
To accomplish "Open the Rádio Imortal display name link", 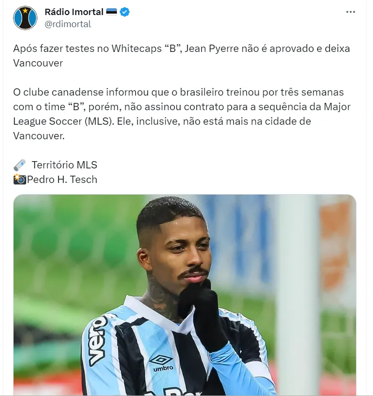I will [x=74, y=12].
